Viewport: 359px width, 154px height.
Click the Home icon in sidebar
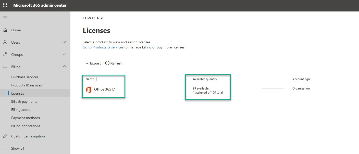5,30
